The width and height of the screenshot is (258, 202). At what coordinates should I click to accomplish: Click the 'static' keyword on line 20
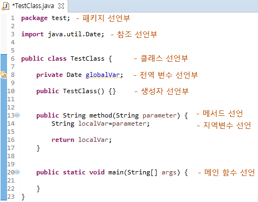click(74, 172)
